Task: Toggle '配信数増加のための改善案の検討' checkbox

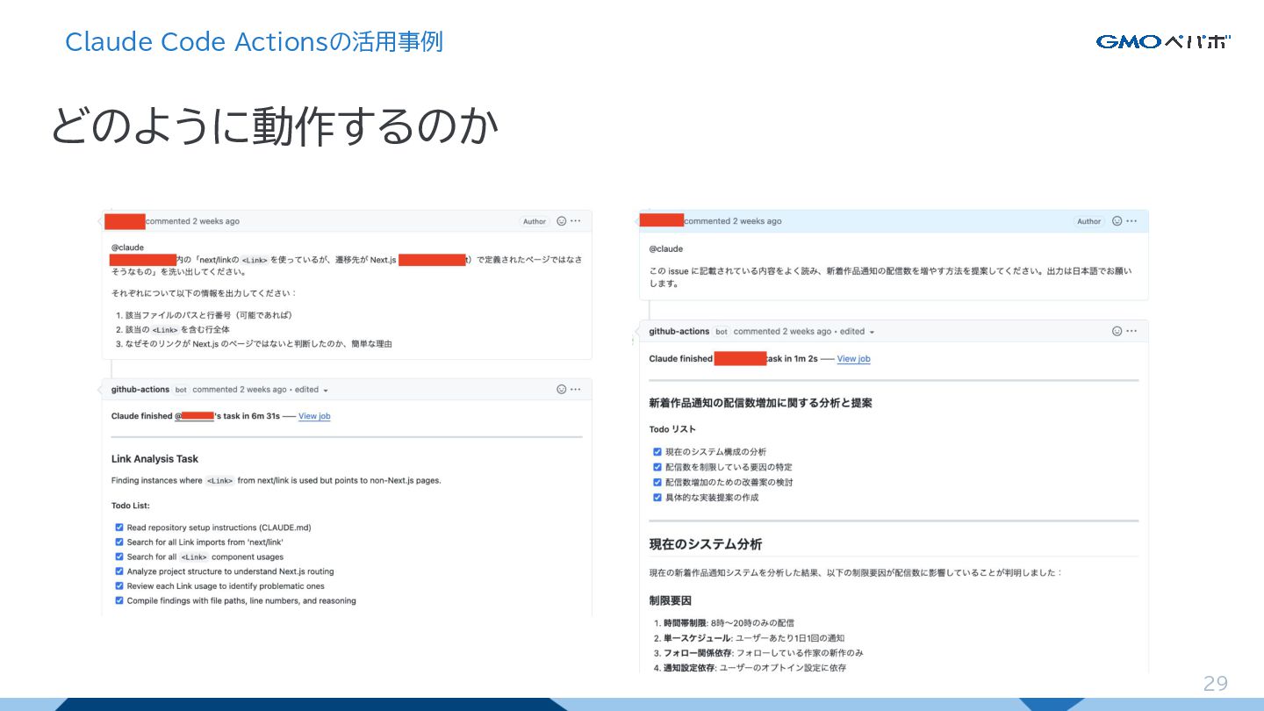Action: (x=657, y=482)
